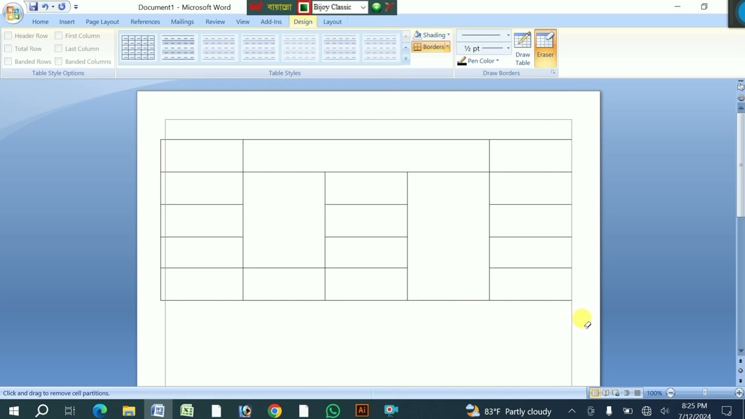Open Microsoft Edge from the taskbar
Screen dimensions: 745x419
(100, 411)
